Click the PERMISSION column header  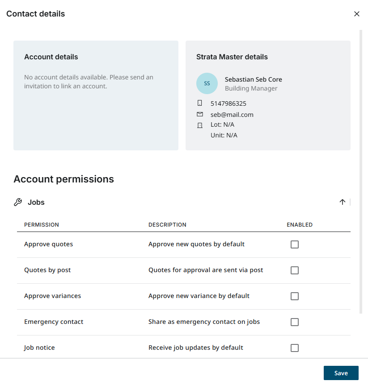click(42, 224)
